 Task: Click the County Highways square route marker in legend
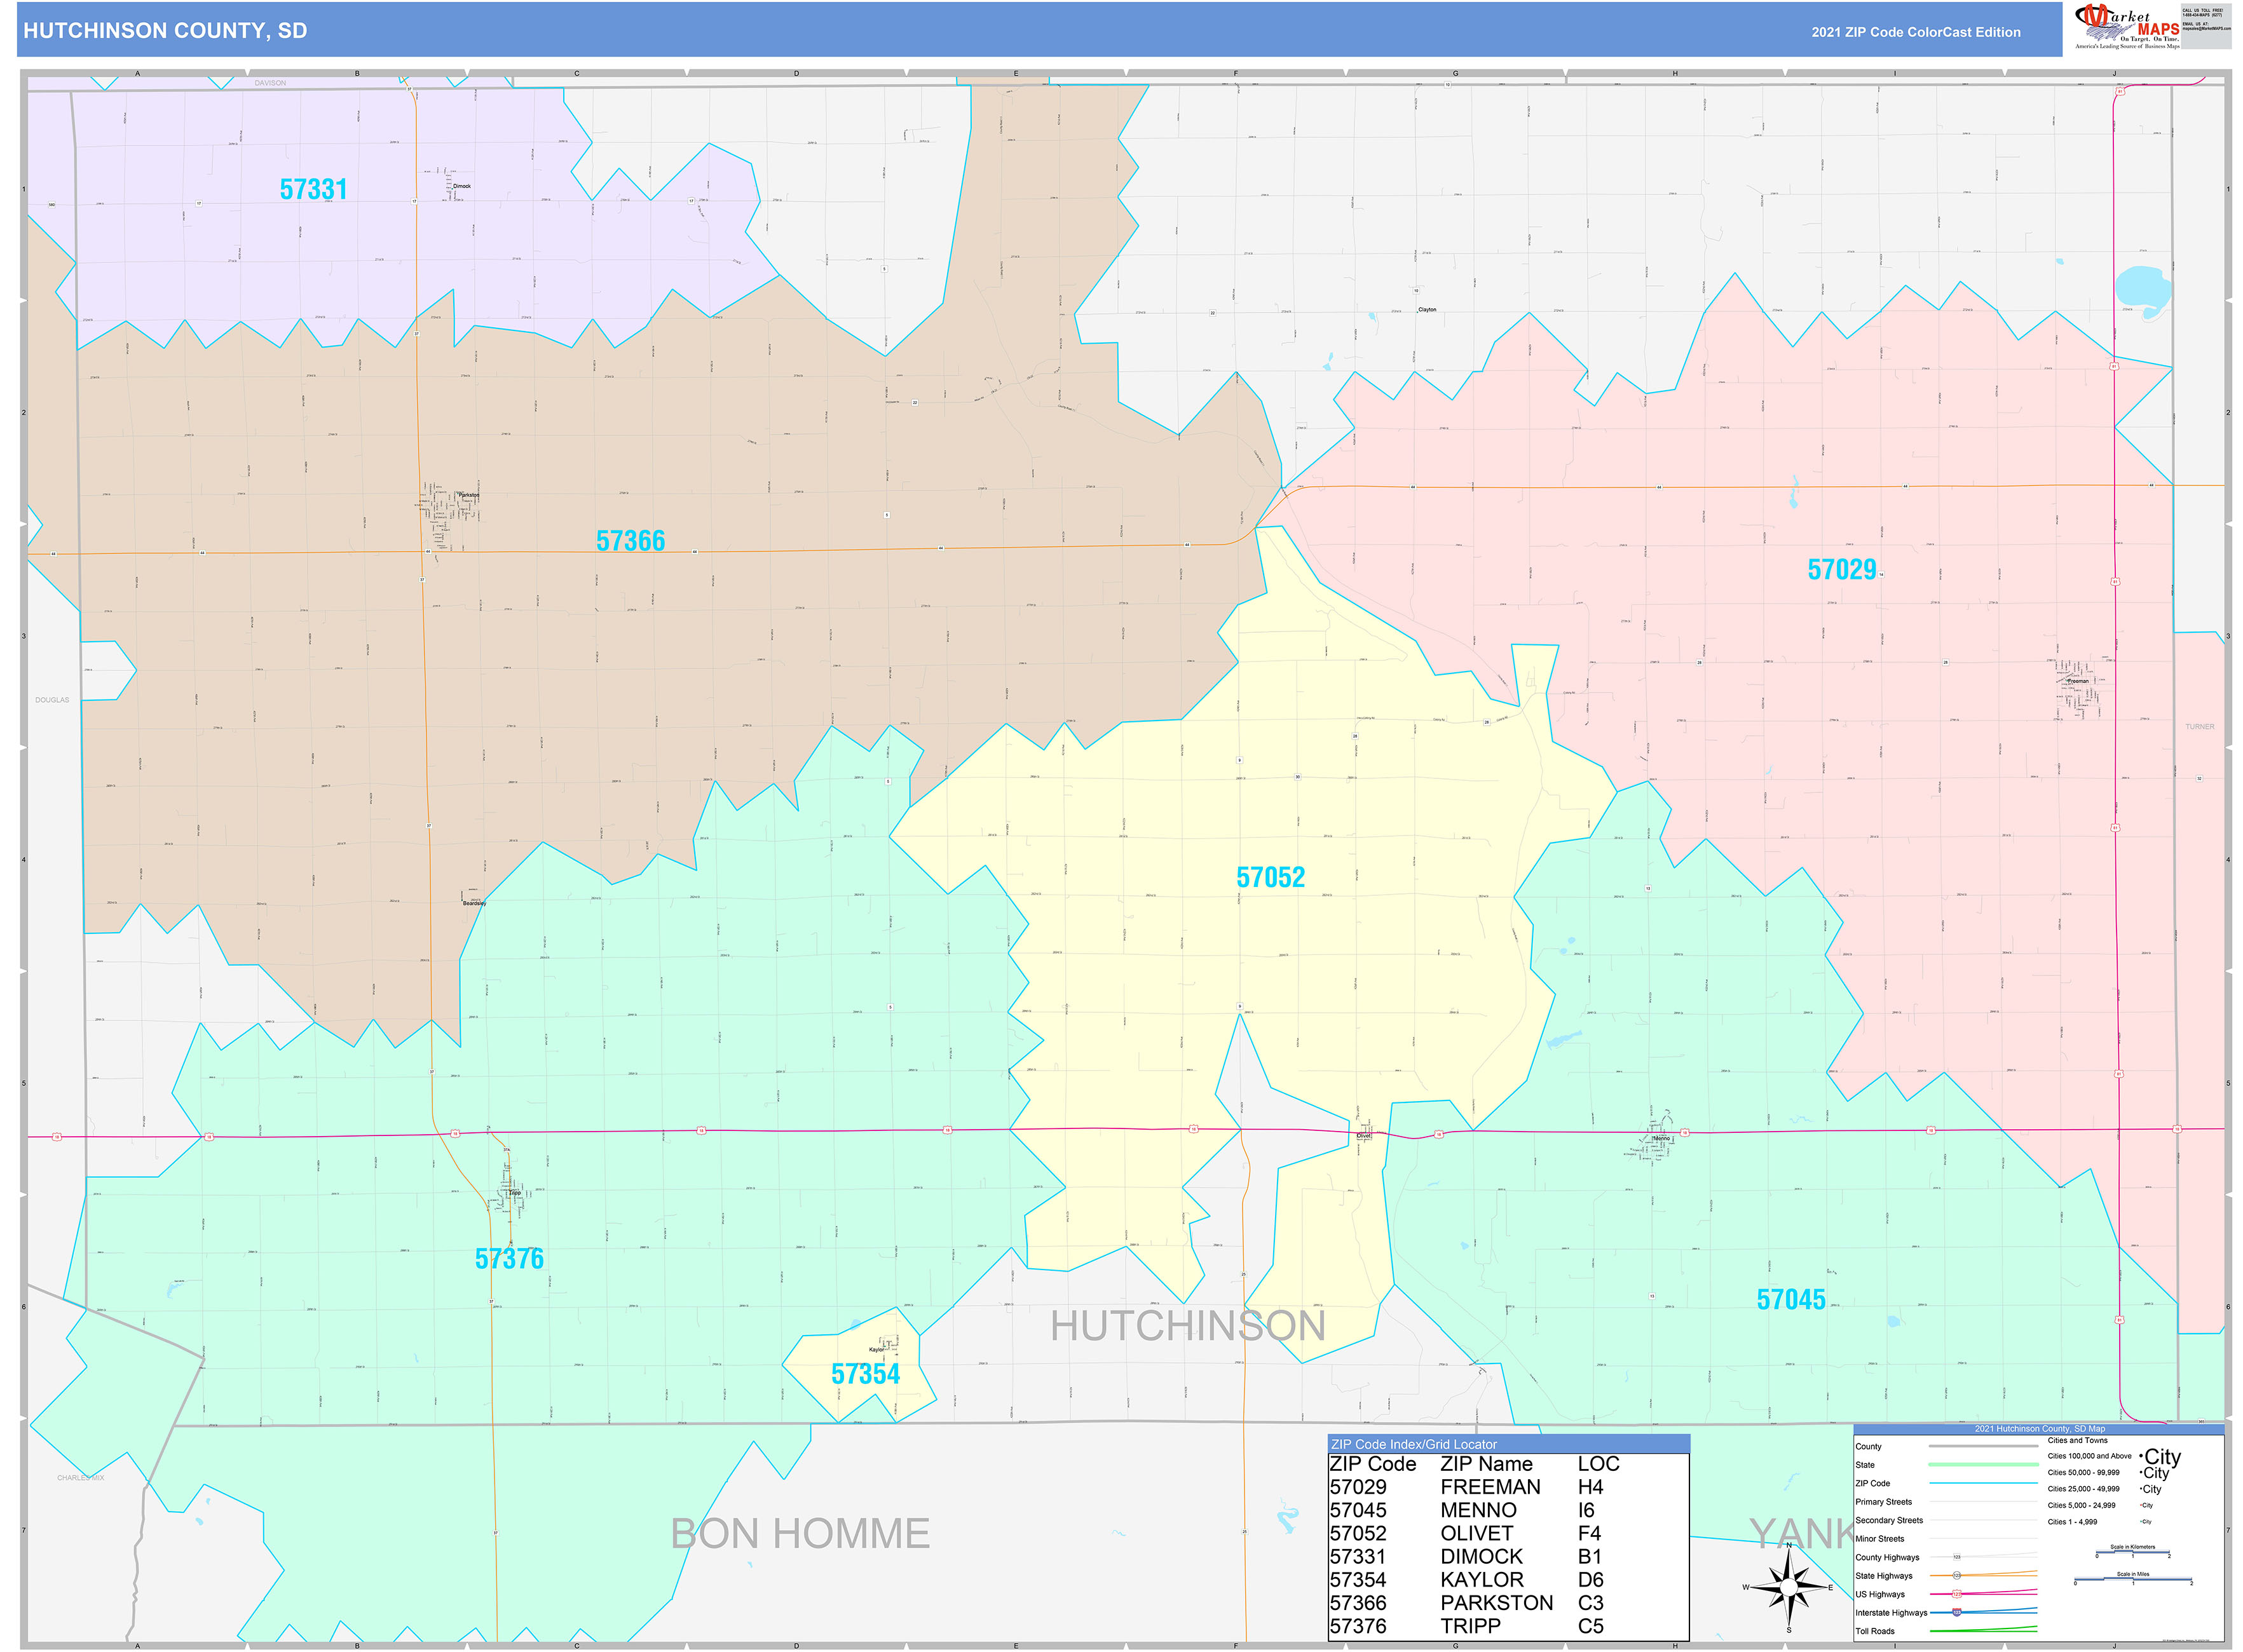(x=1958, y=1557)
